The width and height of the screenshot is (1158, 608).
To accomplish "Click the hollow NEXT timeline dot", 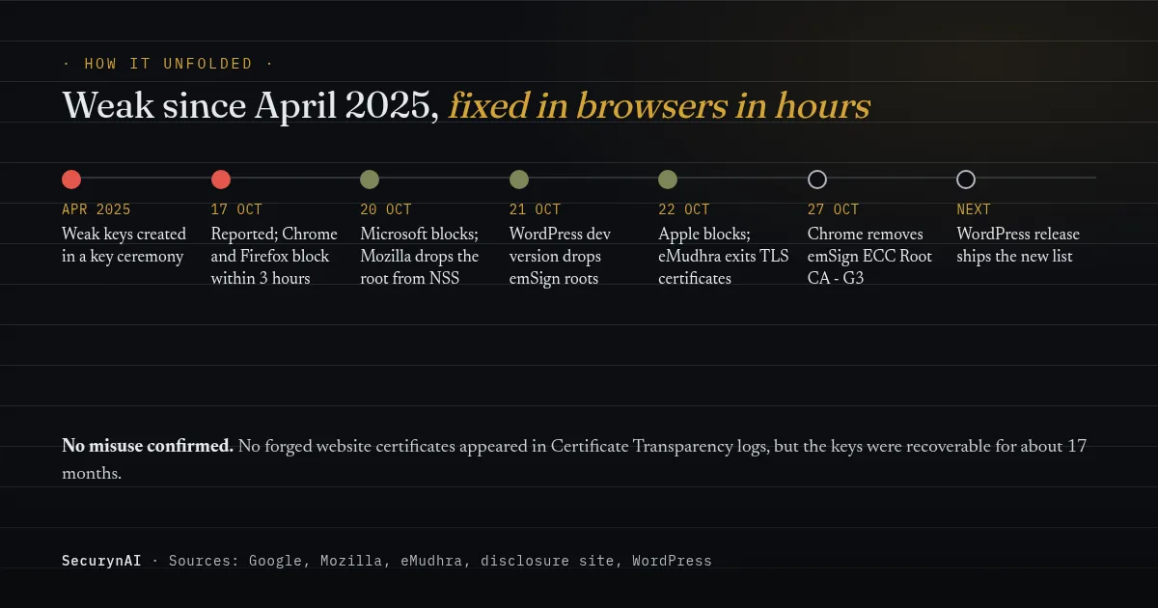I will click(966, 180).
